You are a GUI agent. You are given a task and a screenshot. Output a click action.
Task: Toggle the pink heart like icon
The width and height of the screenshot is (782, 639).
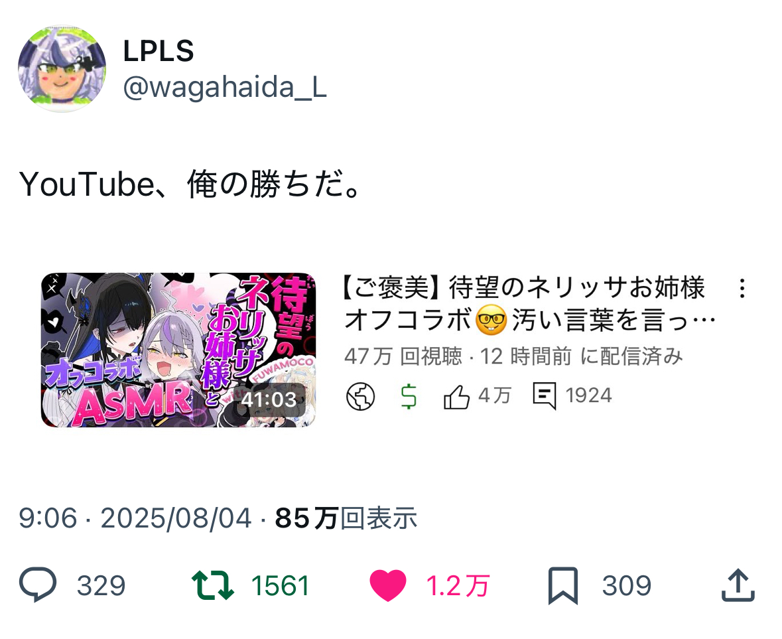[x=388, y=585]
